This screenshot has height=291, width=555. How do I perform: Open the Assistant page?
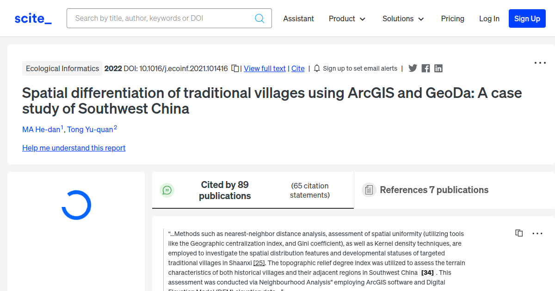298,18
